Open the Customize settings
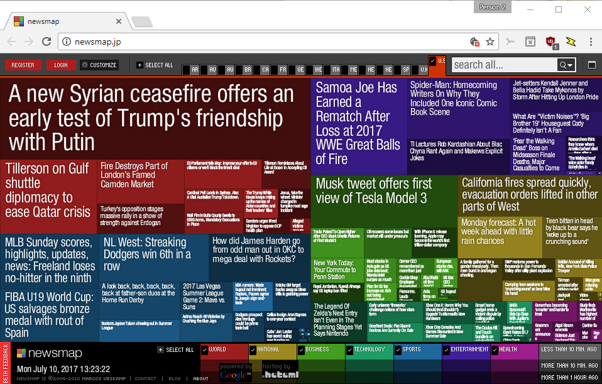602x384 pixels. (x=99, y=65)
